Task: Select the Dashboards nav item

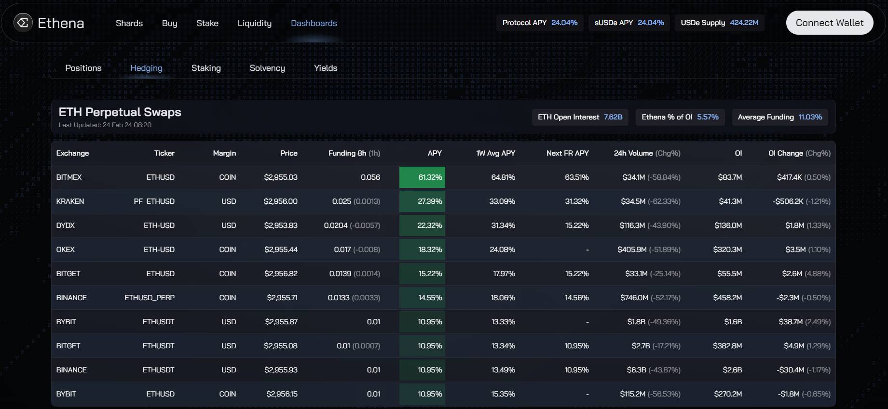Action: 314,23
